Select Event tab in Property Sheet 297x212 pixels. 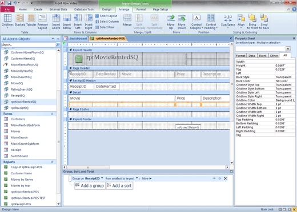tap(263, 56)
